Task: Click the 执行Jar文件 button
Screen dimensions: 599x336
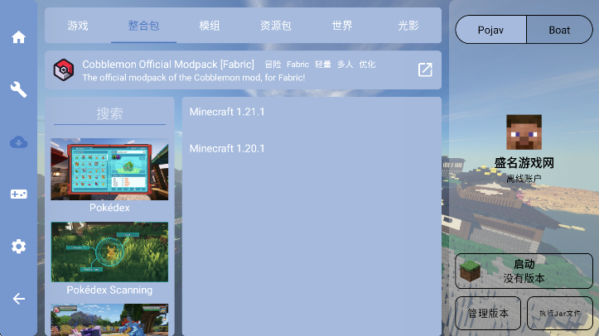Action: pos(560,313)
